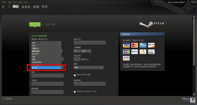
Task: Choose 万事达卡 from the payment list
Action: click(46, 48)
